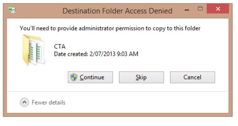This screenshot has width=238, height=126.
Task: Maximize the Access Denied dialog window
Action: 200,9
